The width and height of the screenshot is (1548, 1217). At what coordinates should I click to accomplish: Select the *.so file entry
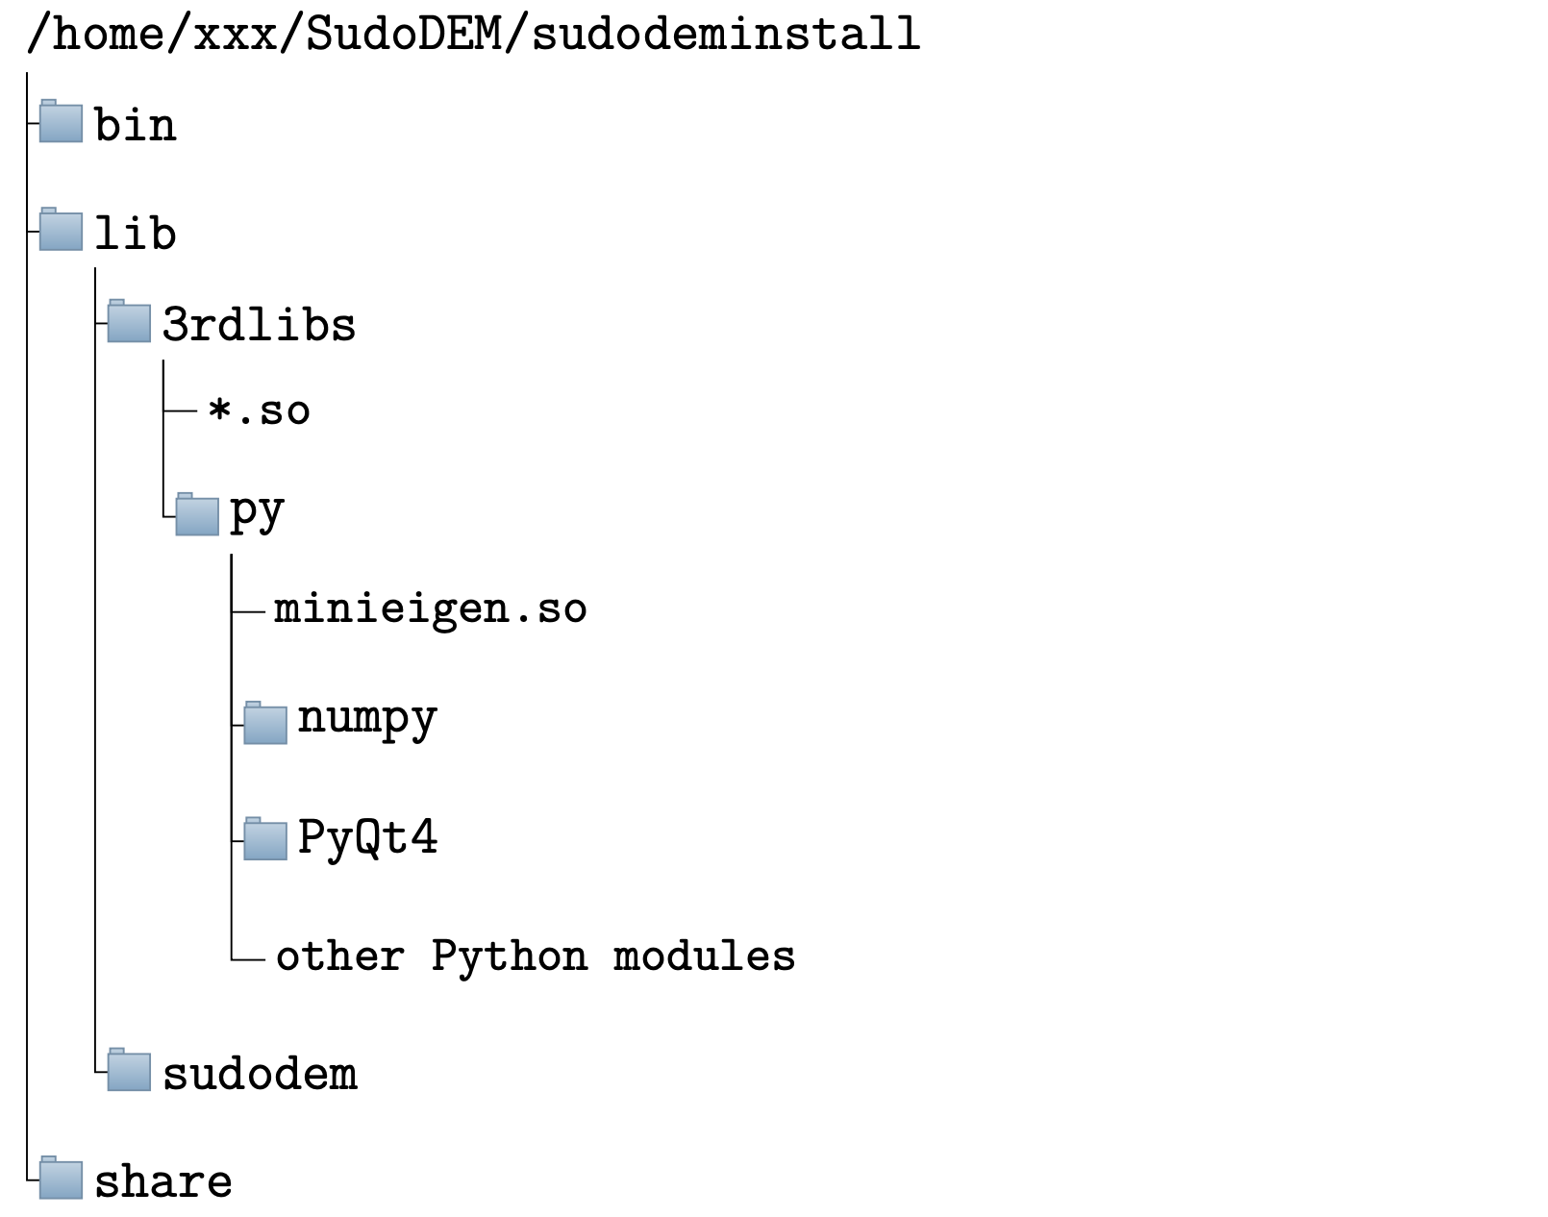click(260, 411)
